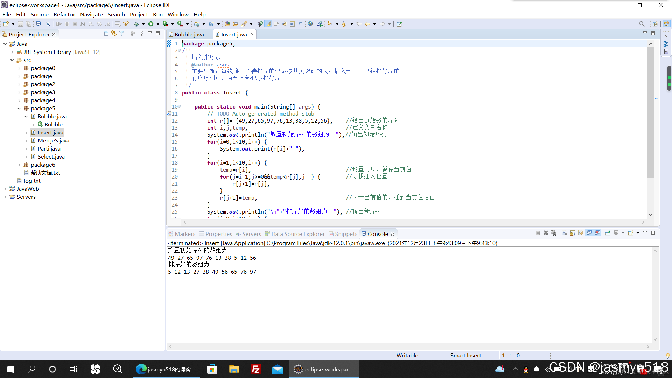Toggle Link with Editor in Project Explorer
Image resolution: width=672 pixels, height=378 pixels.
pyautogui.click(x=114, y=34)
